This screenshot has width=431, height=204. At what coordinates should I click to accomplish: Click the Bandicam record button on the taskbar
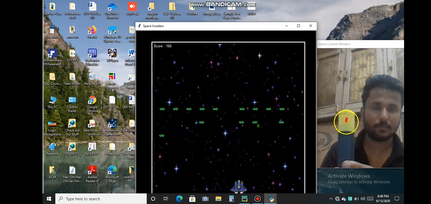pyautogui.click(x=257, y=199)
